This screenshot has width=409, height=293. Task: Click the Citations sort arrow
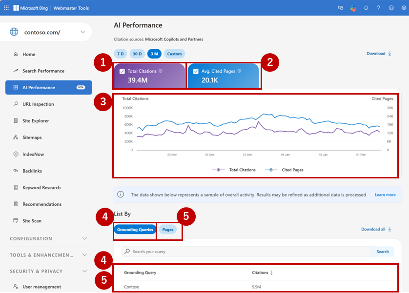pos(271,273)
